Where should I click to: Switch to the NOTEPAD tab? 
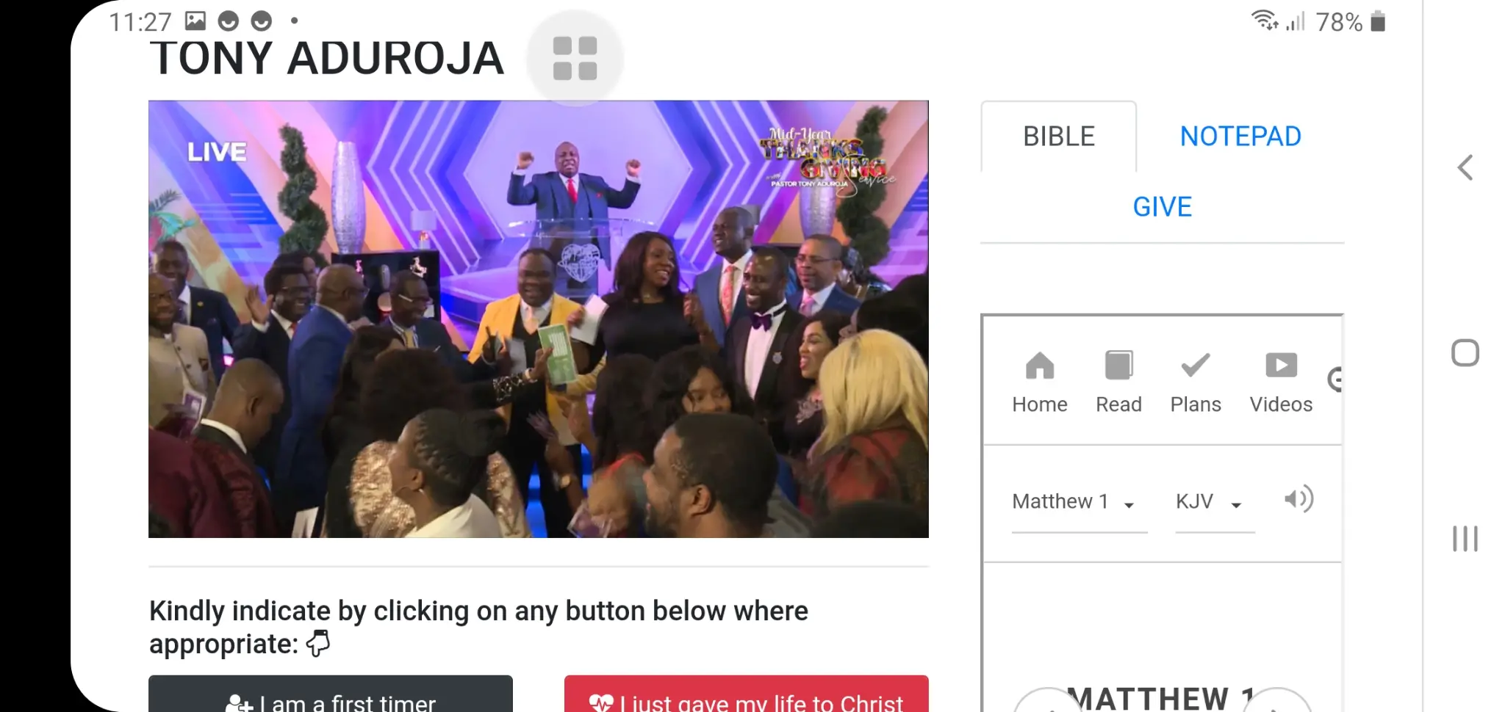click(1240, 137)
